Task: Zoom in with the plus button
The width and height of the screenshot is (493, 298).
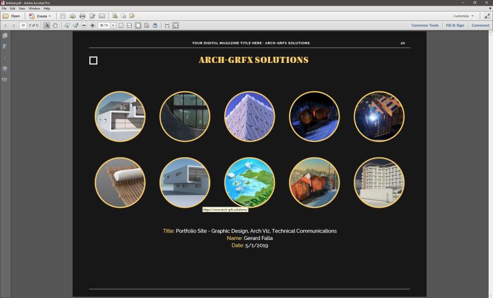Action: pos(92,25)
